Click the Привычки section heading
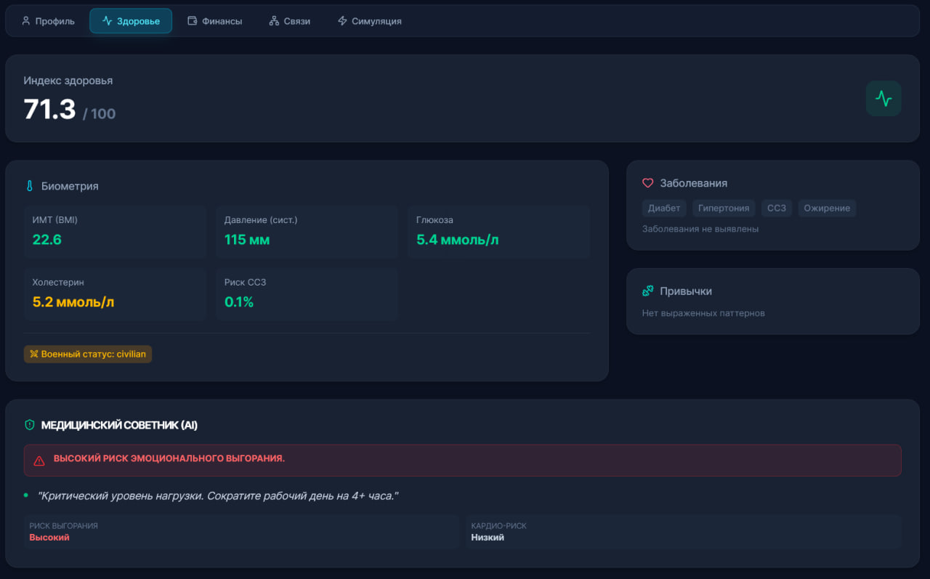Viewport: 930px width, 579px height. coord(686,291)
